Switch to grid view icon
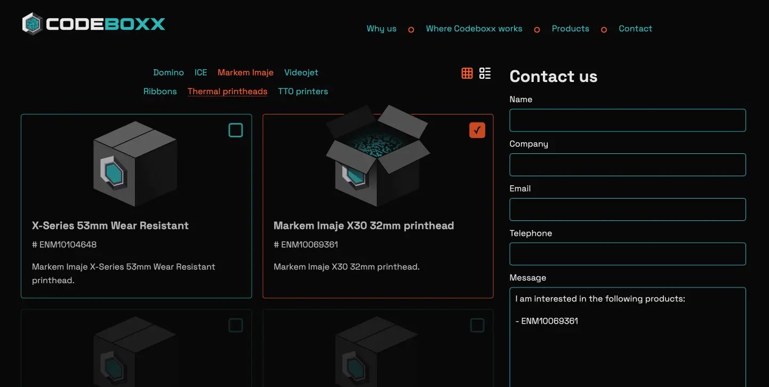Screen dimensions: 769x387 pyautogui.click(x=467, y=73)
